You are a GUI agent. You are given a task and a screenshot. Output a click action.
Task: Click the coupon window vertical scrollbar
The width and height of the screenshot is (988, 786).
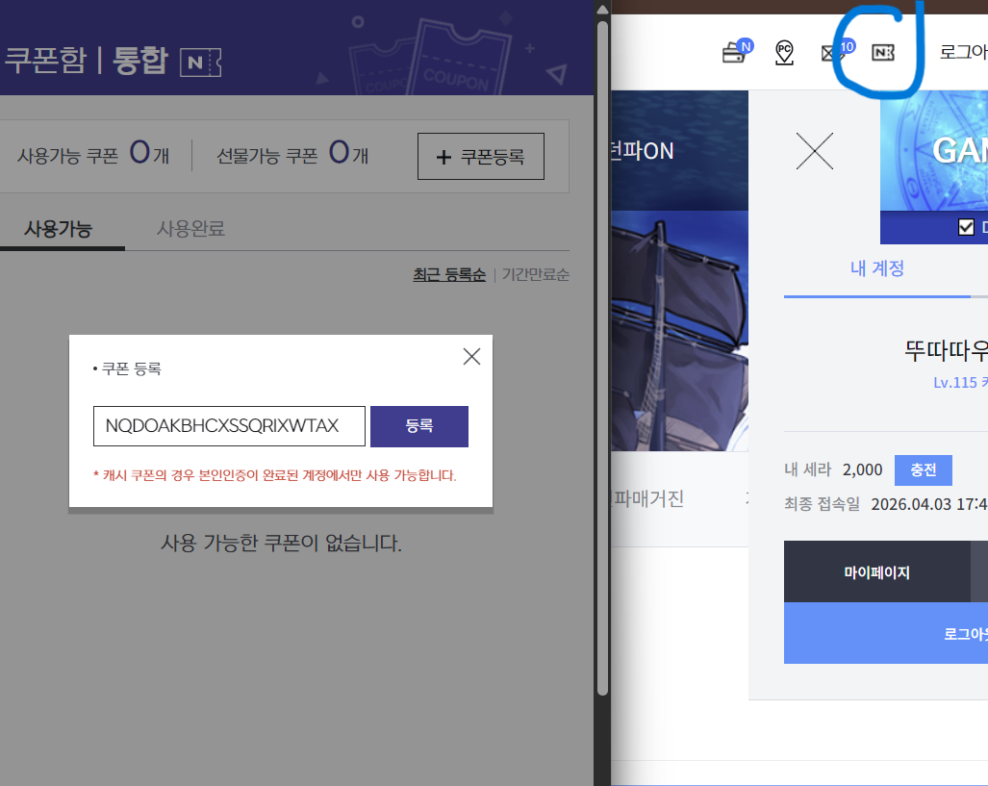pyautogui.click(x=602, y=356)
